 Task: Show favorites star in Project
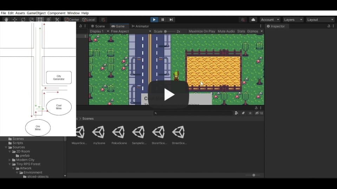click(x=250, y=113)
